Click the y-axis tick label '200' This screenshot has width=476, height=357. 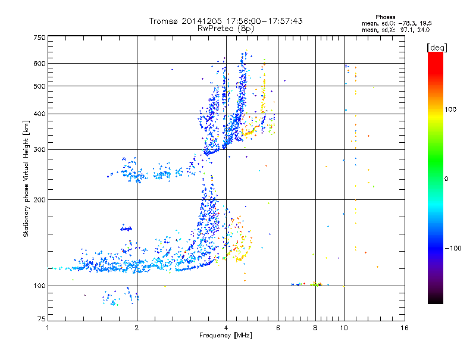coord(40,200)
